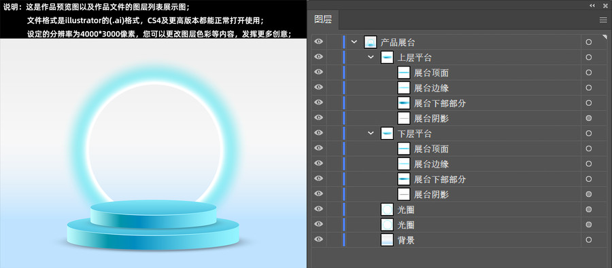
Task: Click blue color bar of 产品展台 layer
Action: click(x=344, y=42)
